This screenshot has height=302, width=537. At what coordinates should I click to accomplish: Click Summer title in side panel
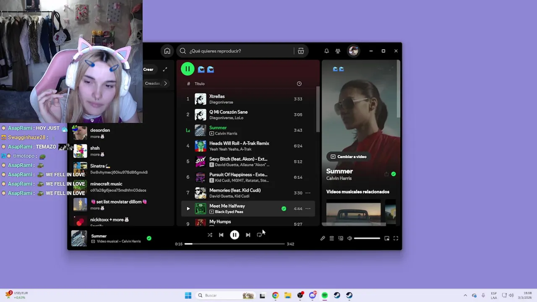(x=339, y=171)
